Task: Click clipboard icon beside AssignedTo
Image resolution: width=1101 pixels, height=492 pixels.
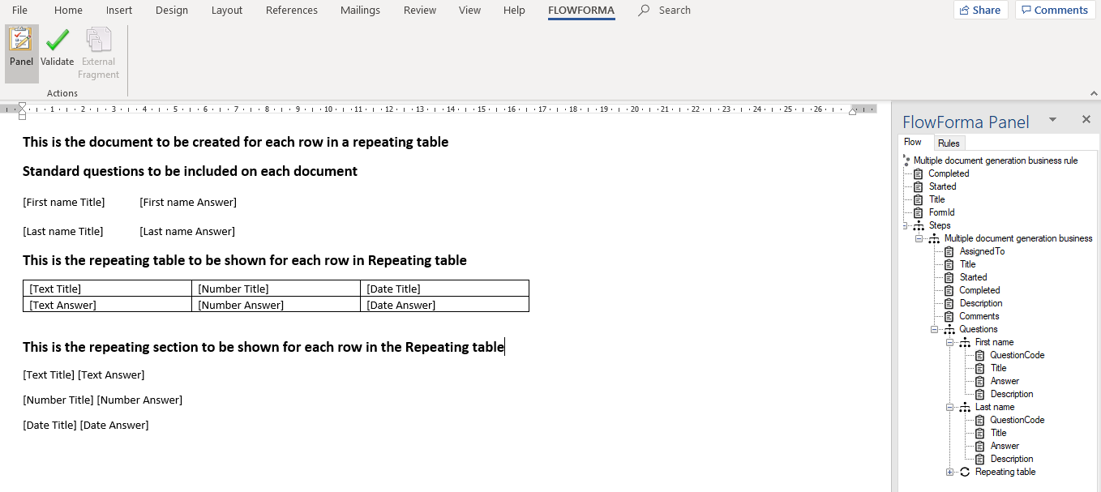Action: pyautogui.click(x=949, y=251)
